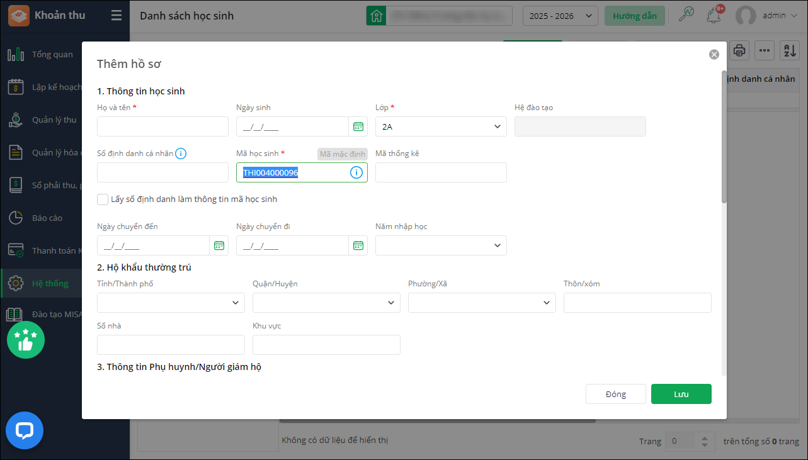Image resolution: width=808 pixels, height=460 pixels.
Task: Open the Phường/Xã dropdown
Action: click(482, 303)
